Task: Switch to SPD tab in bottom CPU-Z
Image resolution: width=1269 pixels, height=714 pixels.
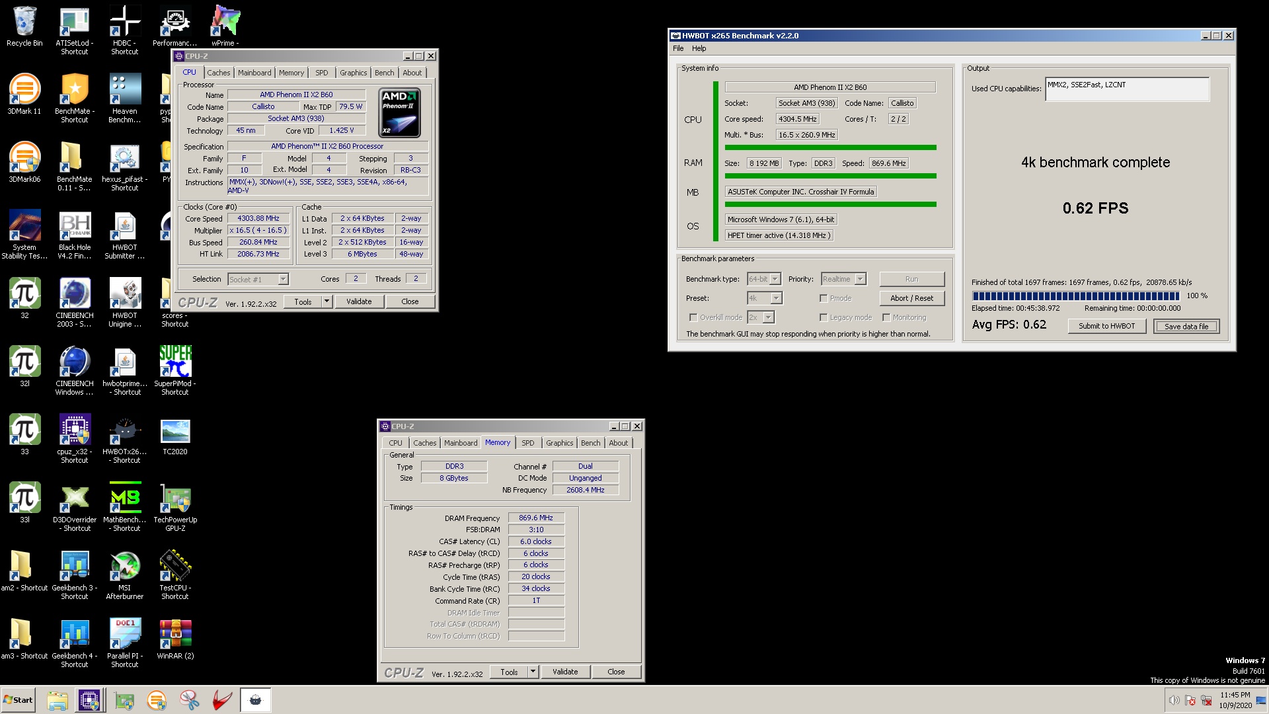Action: click(x=527, y=443)
